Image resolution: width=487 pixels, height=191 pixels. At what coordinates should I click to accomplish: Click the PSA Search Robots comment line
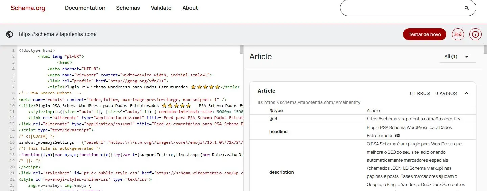coord(50,93)
